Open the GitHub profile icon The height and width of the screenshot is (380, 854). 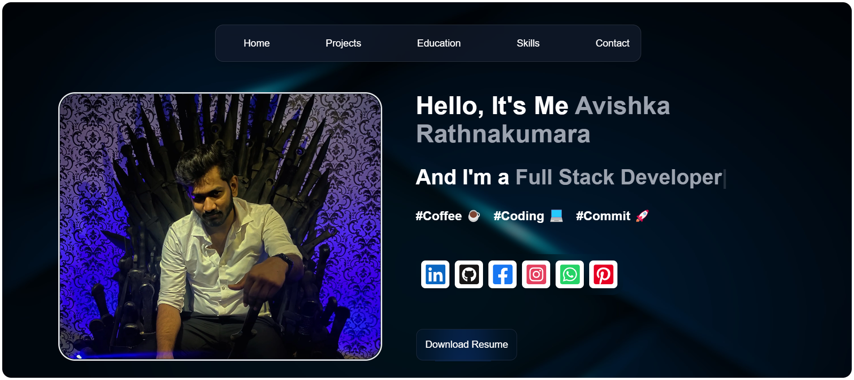point(469,274)
